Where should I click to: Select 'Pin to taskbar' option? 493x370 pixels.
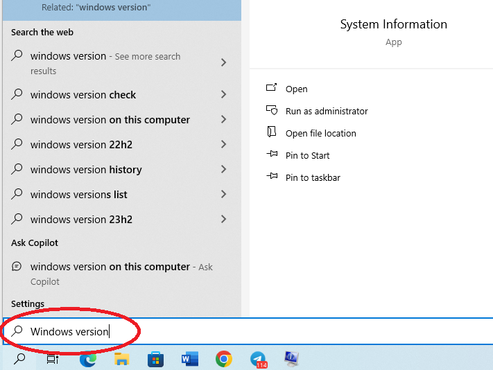click(x=313, y=178)
